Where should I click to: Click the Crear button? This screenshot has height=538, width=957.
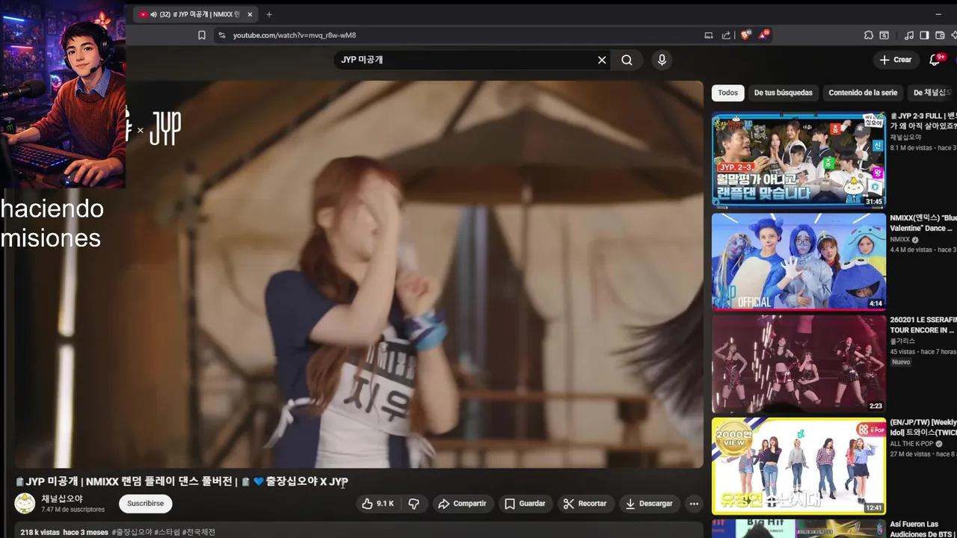coord(896,60)
